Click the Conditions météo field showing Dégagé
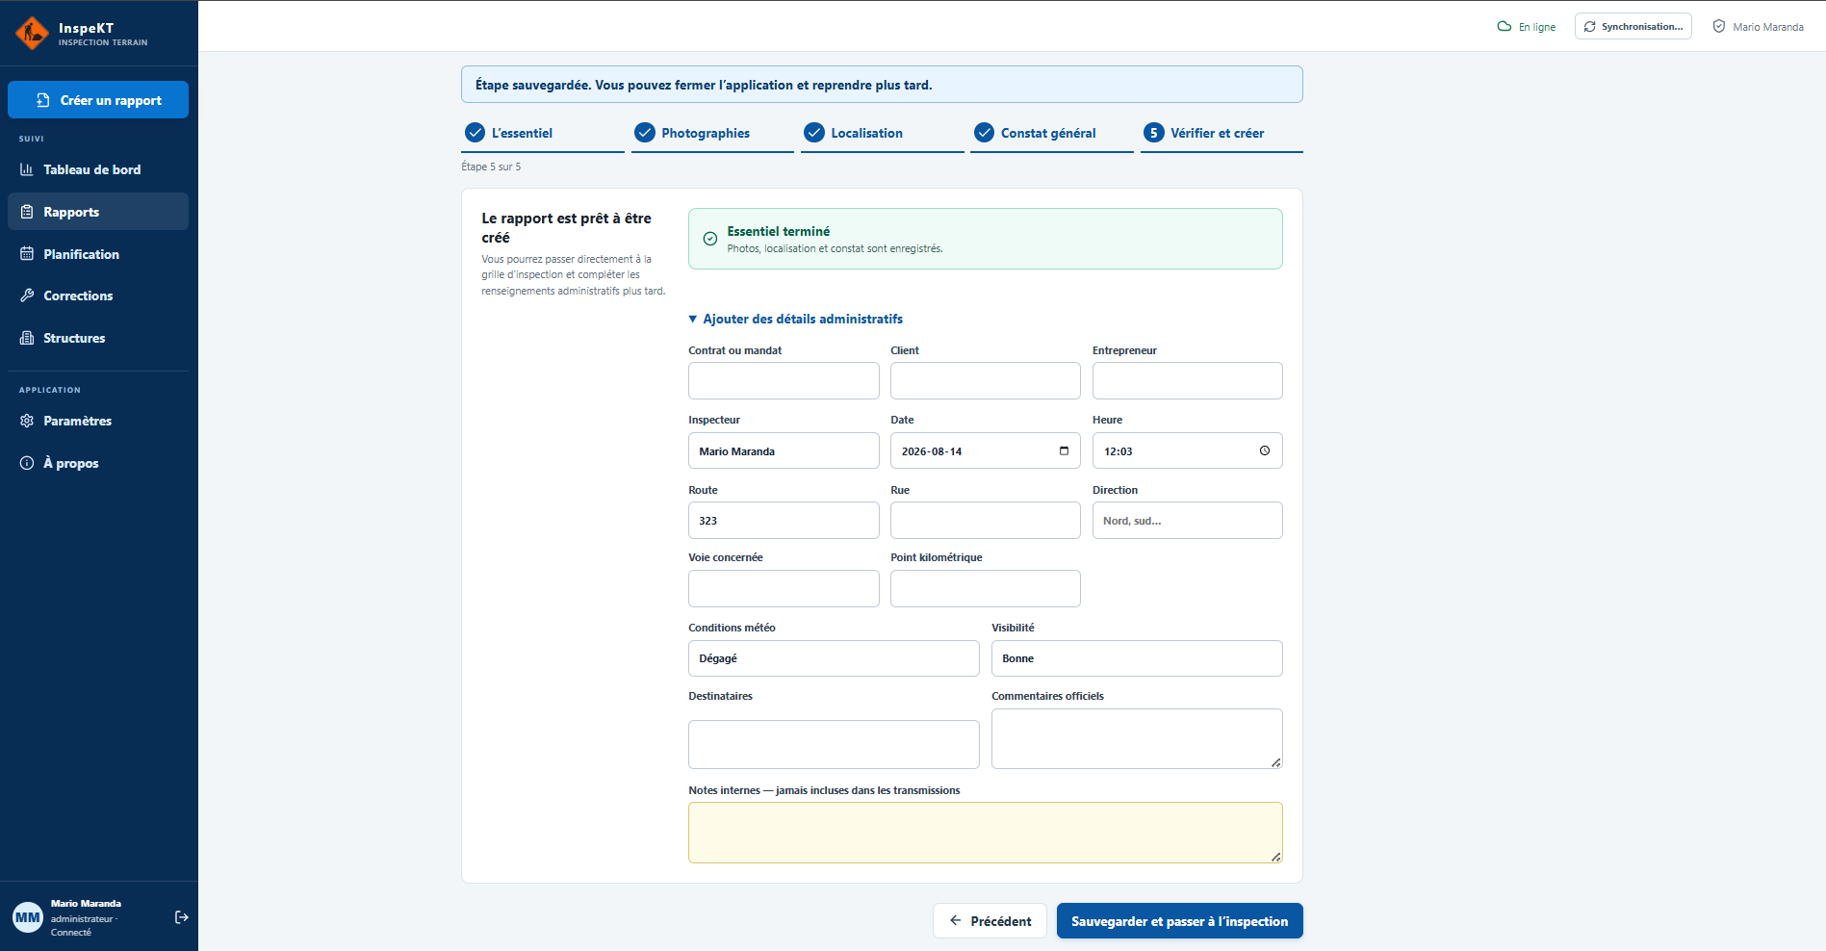The width and height of the screenshot is (1826, 951). (834, 658)
